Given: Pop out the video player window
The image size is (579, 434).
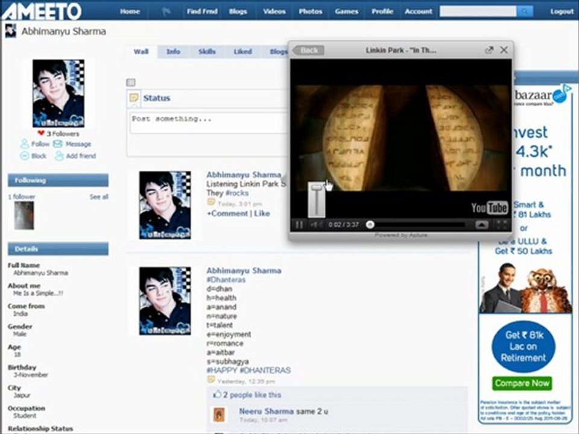Looking at the screenshot, I should point(489,50).
